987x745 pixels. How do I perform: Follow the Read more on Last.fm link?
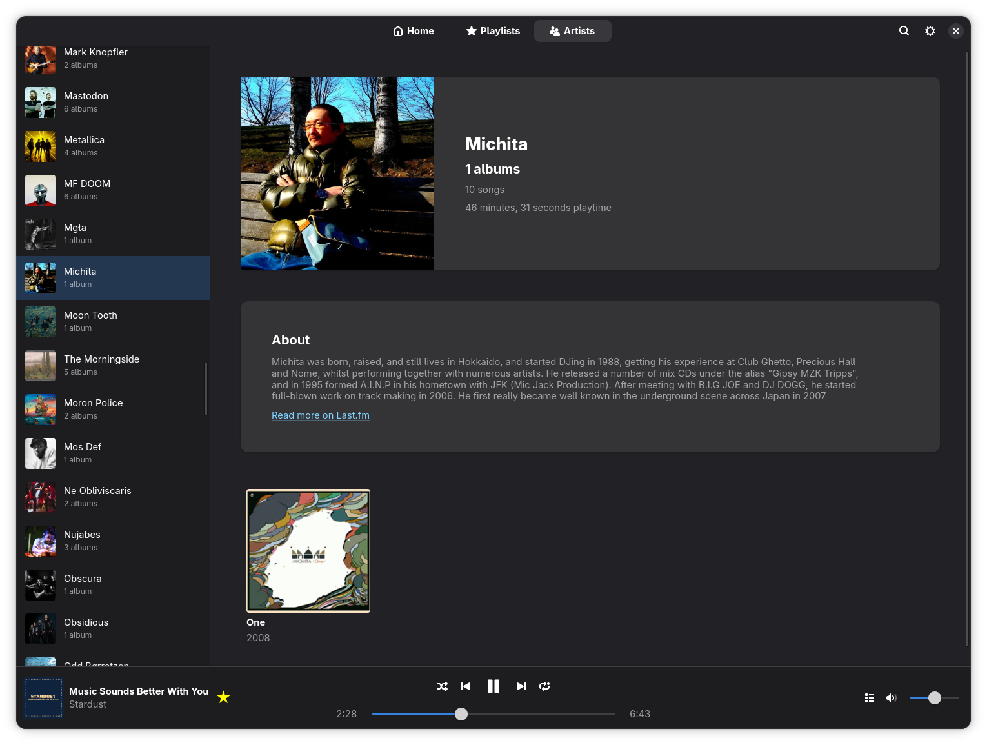[321, 415]
